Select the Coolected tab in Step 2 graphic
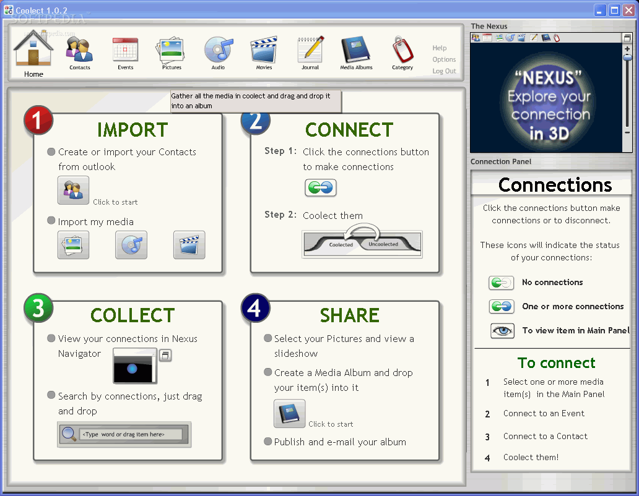 (341, 244)
